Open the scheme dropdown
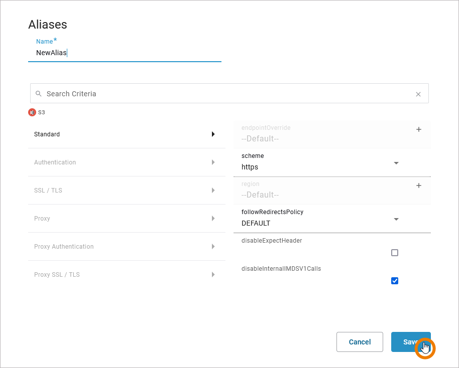The image size is (459, 368). tap(396, 163)
